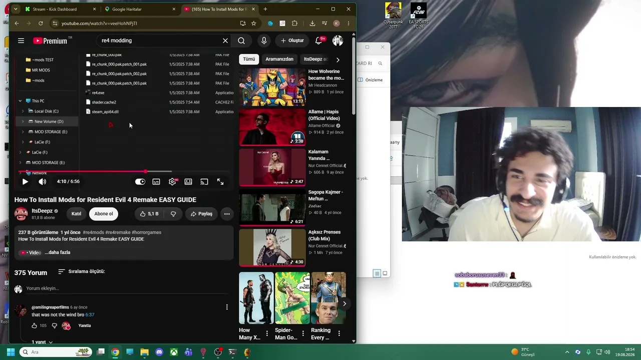Select the Tümü filter chip
This screenshot has width=641, height=360.
(249, 59)
